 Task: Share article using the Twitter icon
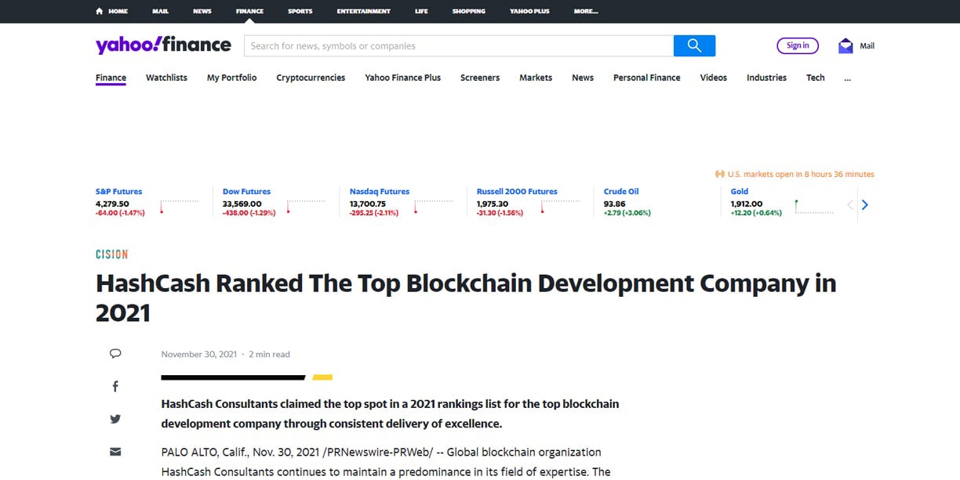115,418
